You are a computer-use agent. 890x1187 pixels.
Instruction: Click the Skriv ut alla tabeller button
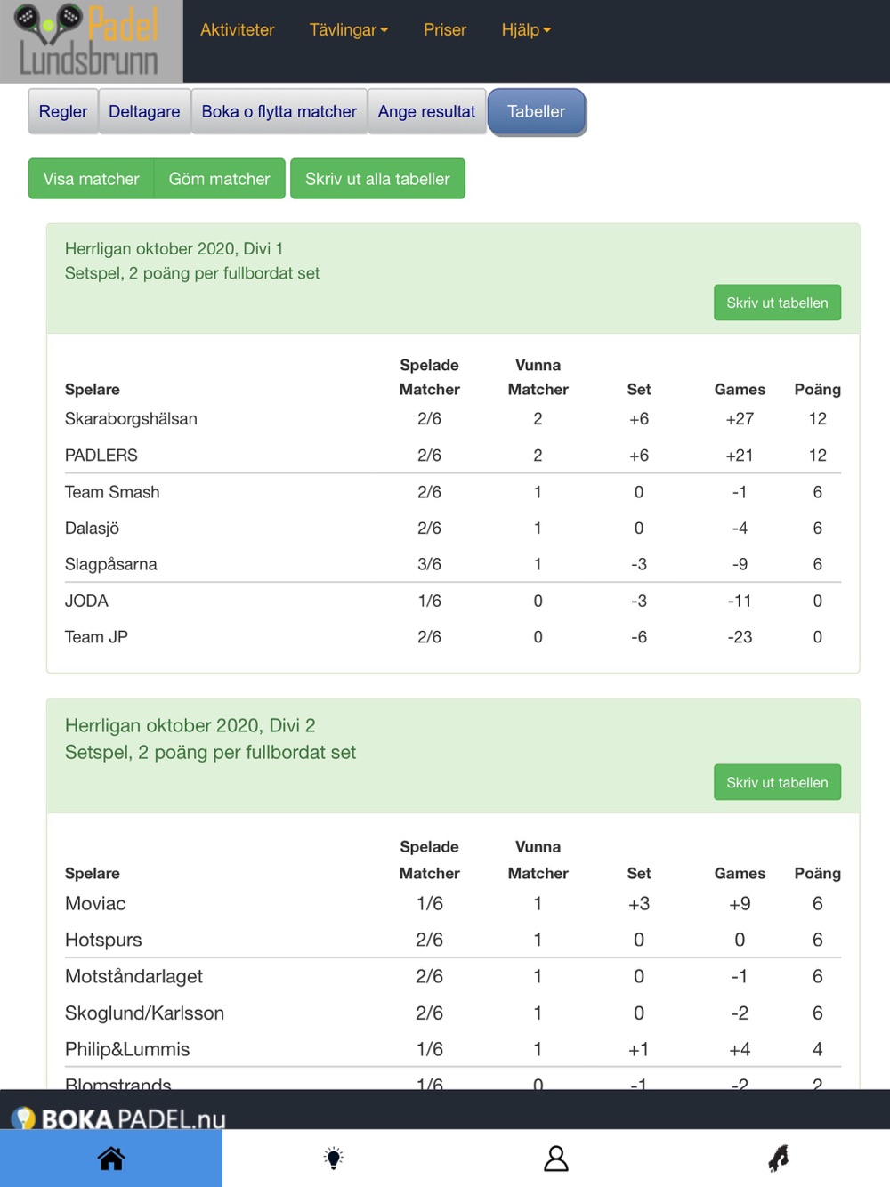377,179
